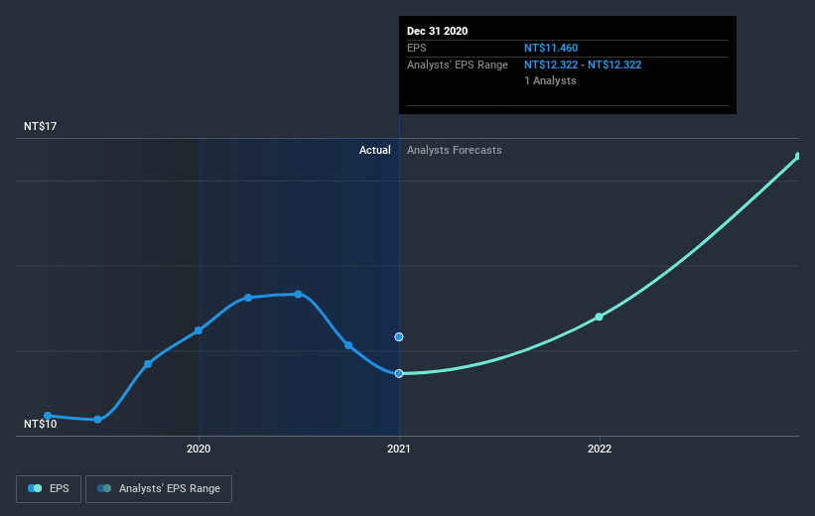Screen dimensions: 815x516
Task: Click the NT$10 y-axis label
Action: tap(40, 424)
